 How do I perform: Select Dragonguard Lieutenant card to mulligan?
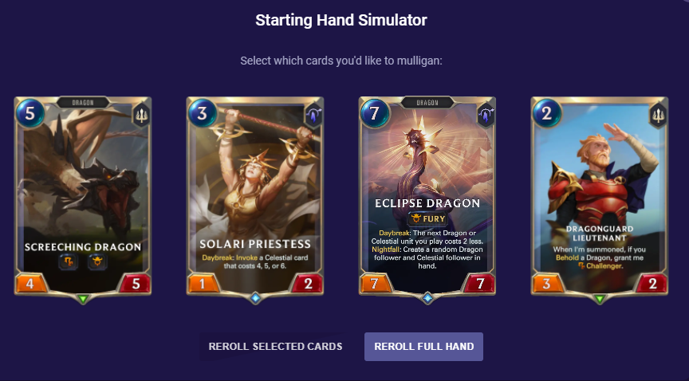tap(600, 196)
